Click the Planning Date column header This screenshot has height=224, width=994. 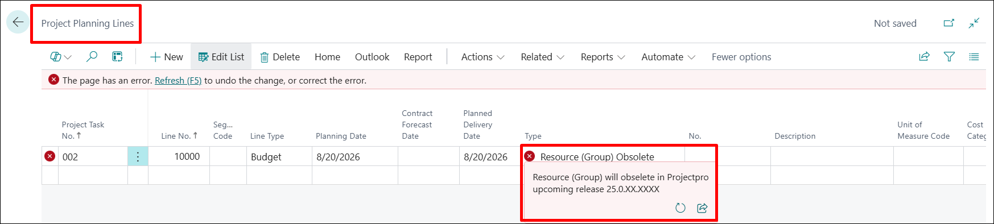pyautogui.click(x=341, y=136)
